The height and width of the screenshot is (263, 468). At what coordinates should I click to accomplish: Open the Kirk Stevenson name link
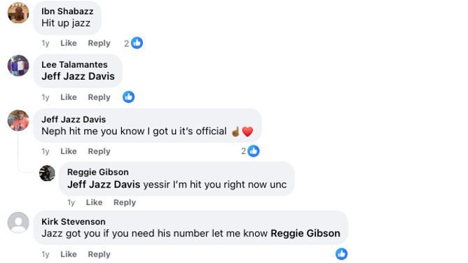point(74,222)
